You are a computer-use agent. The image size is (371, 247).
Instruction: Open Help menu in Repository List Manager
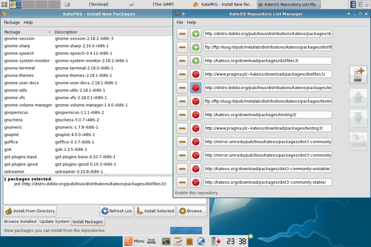coord(191,23)
